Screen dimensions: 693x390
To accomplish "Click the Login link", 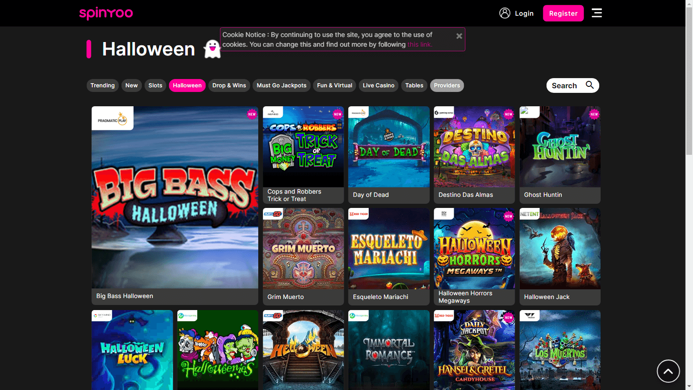I will [x=524, y=13].
